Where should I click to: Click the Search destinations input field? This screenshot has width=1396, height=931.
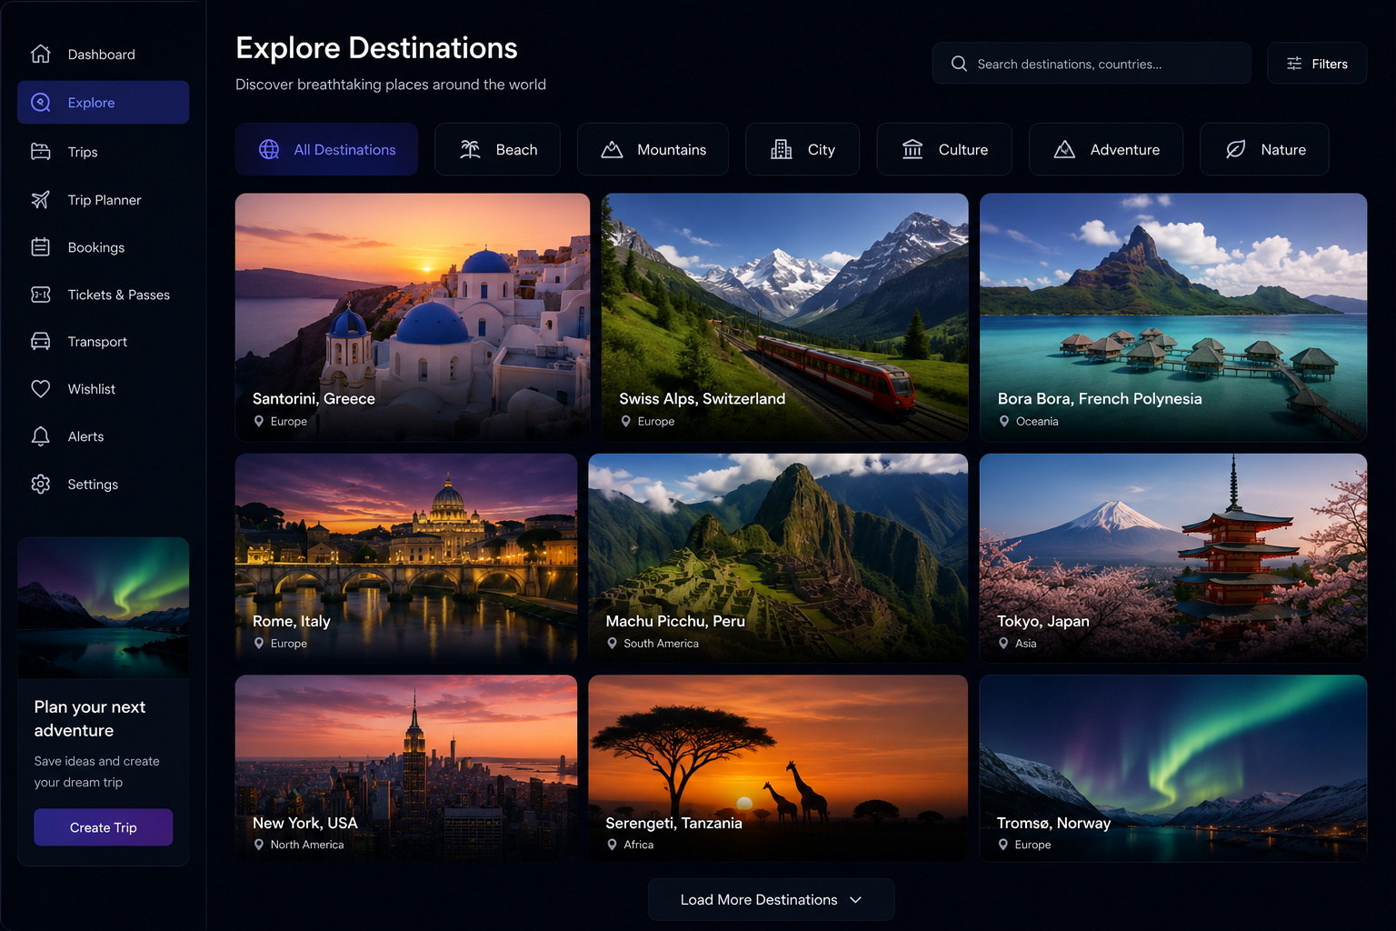point(1092,64)
